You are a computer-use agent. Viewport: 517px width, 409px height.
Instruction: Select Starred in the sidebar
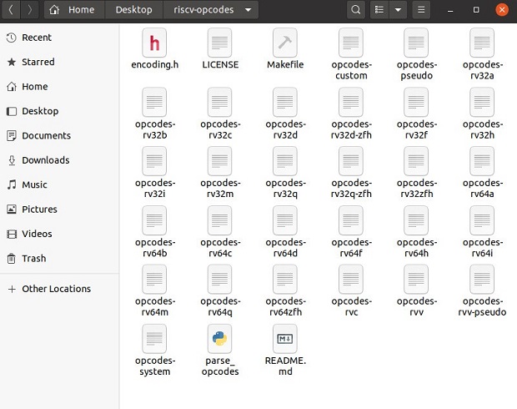38,62
